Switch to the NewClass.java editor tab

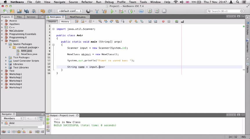[77, 17]
